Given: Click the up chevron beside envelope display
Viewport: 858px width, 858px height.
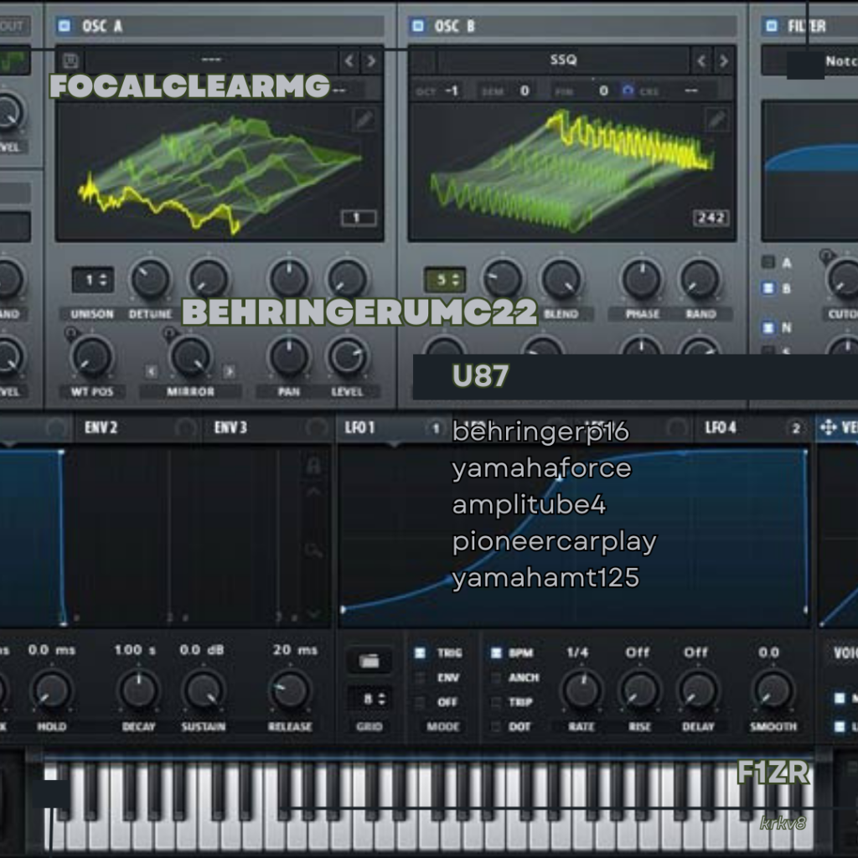Looking at the screenshot, I should coord(313,491).
